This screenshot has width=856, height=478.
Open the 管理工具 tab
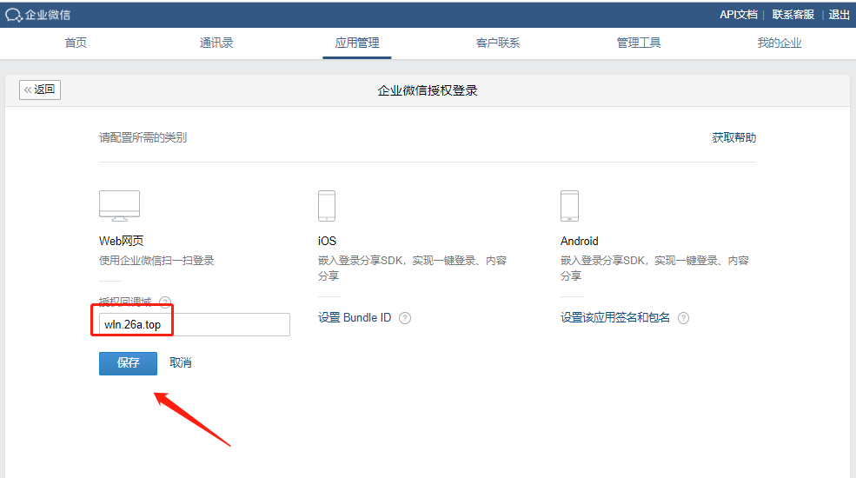[x=639, y=43]
